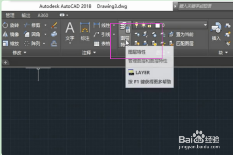The height and width of the screenshot is (155, 233).
Task: Expand the Modify (修改) panel
Action: 19,53
